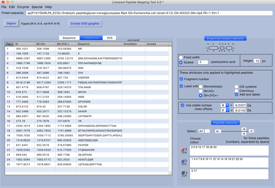Choose the Monoisotopic label radio button

tap(201, 86)
